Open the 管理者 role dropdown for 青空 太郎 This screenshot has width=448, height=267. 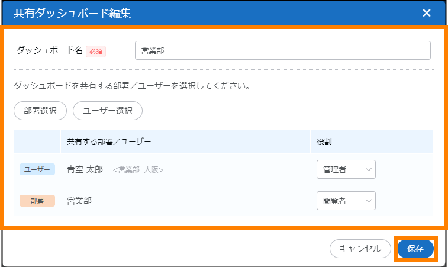[x=346, y=169]
